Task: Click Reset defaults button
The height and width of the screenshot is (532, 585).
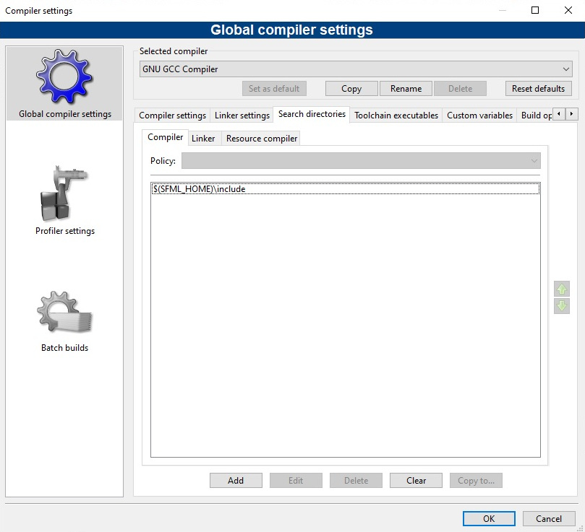Action: (x=538, y=89)
